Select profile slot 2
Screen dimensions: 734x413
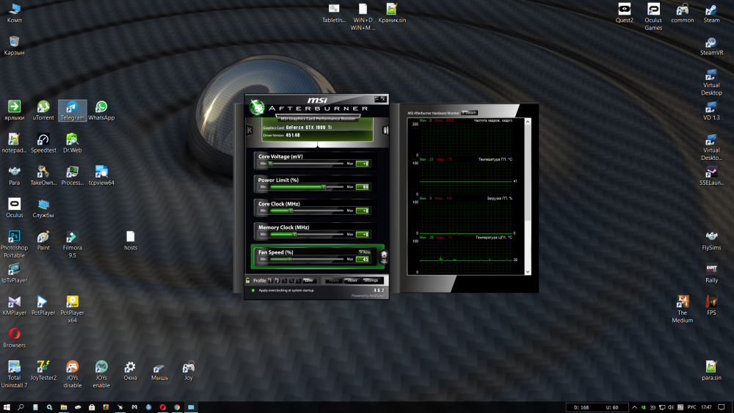click(x=277, y=280)
